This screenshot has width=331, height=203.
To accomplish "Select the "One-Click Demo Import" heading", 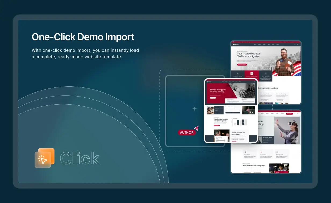I will 83,37.
